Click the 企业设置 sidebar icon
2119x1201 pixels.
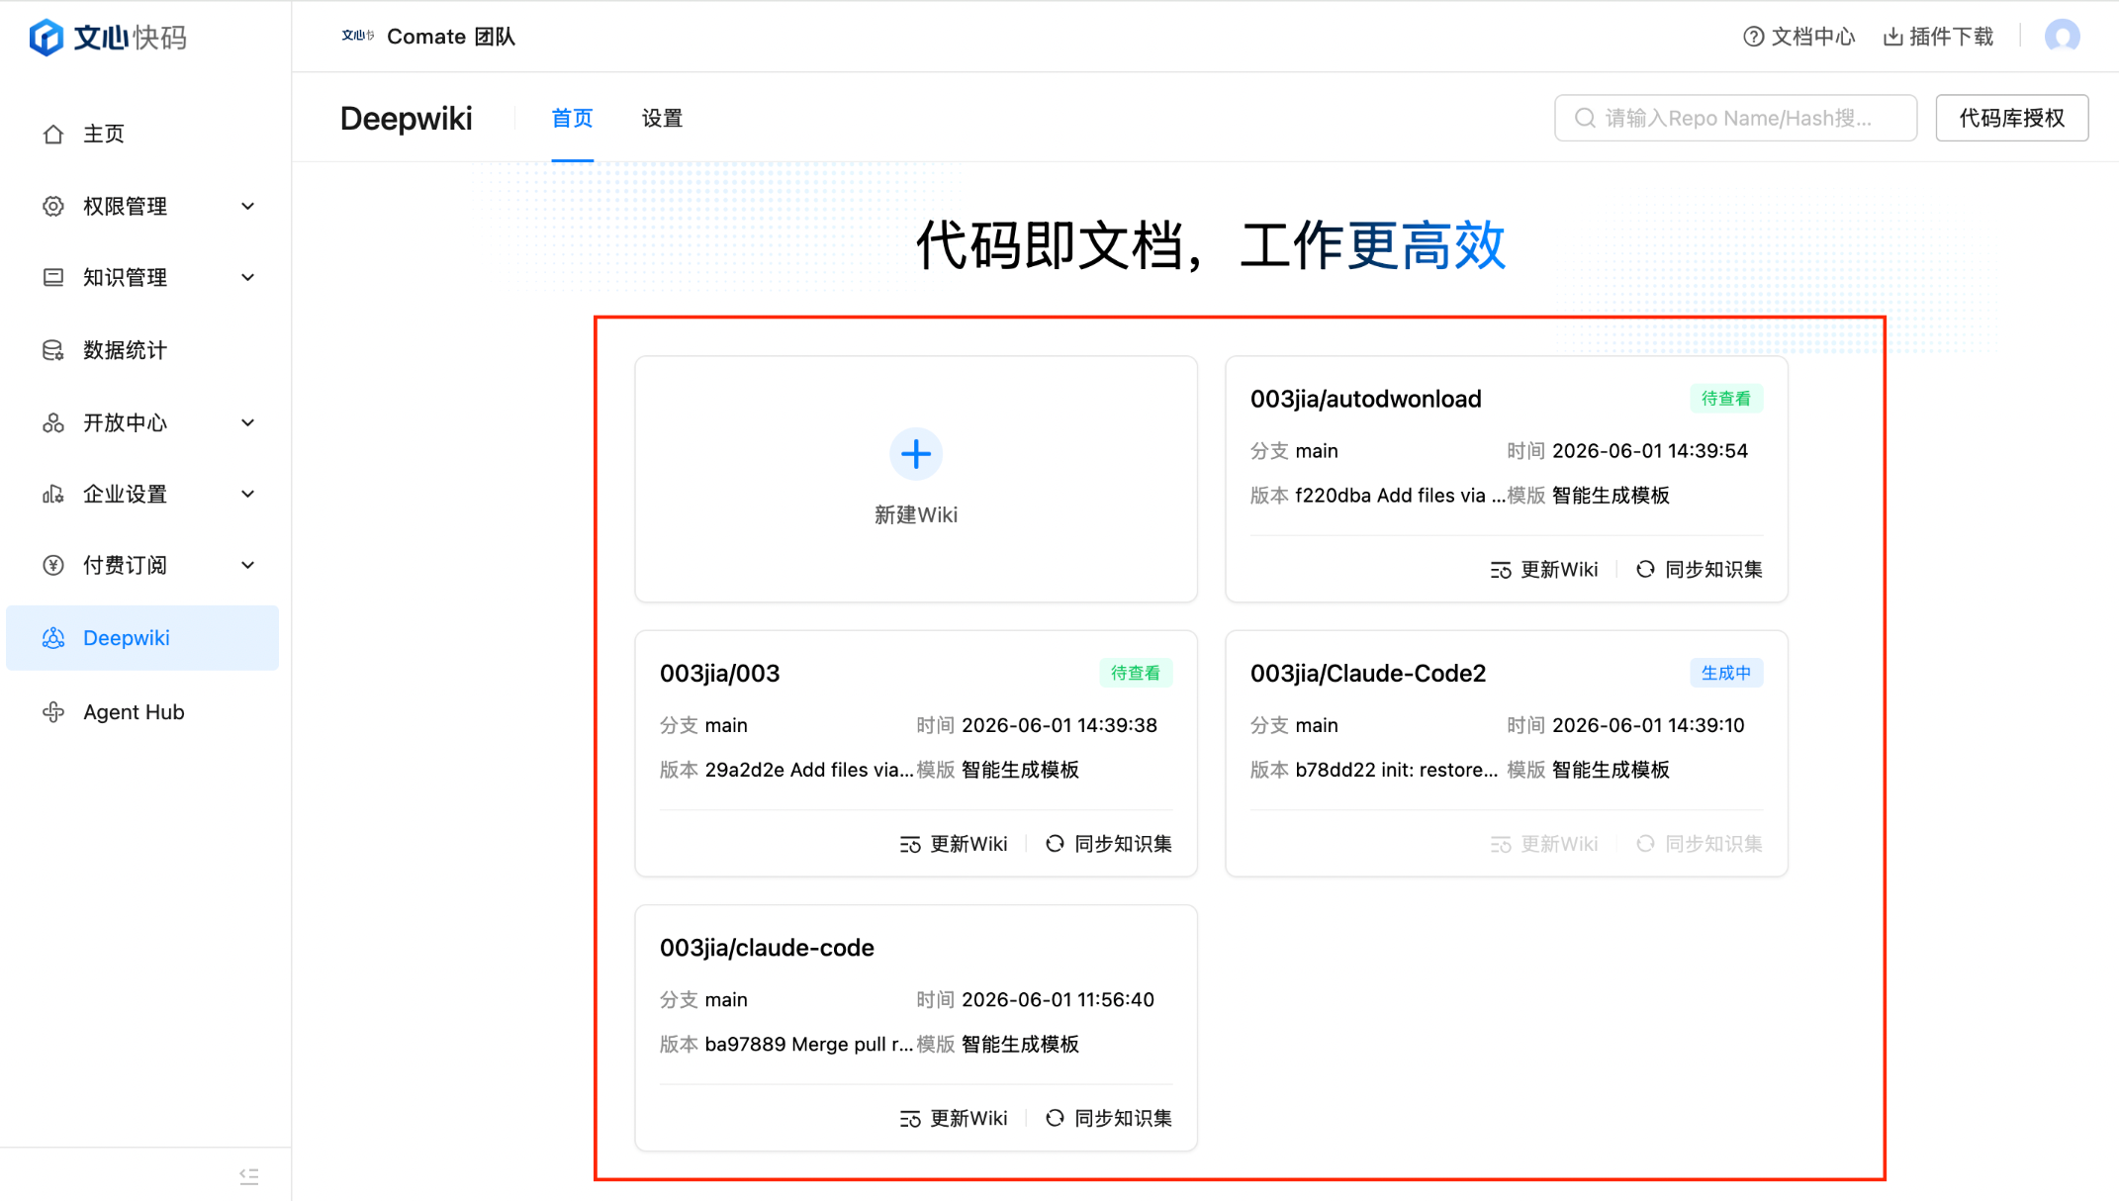coord(53,494)
